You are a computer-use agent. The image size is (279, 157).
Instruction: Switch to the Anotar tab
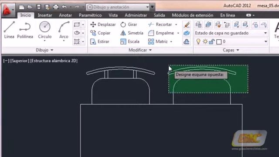65,15
